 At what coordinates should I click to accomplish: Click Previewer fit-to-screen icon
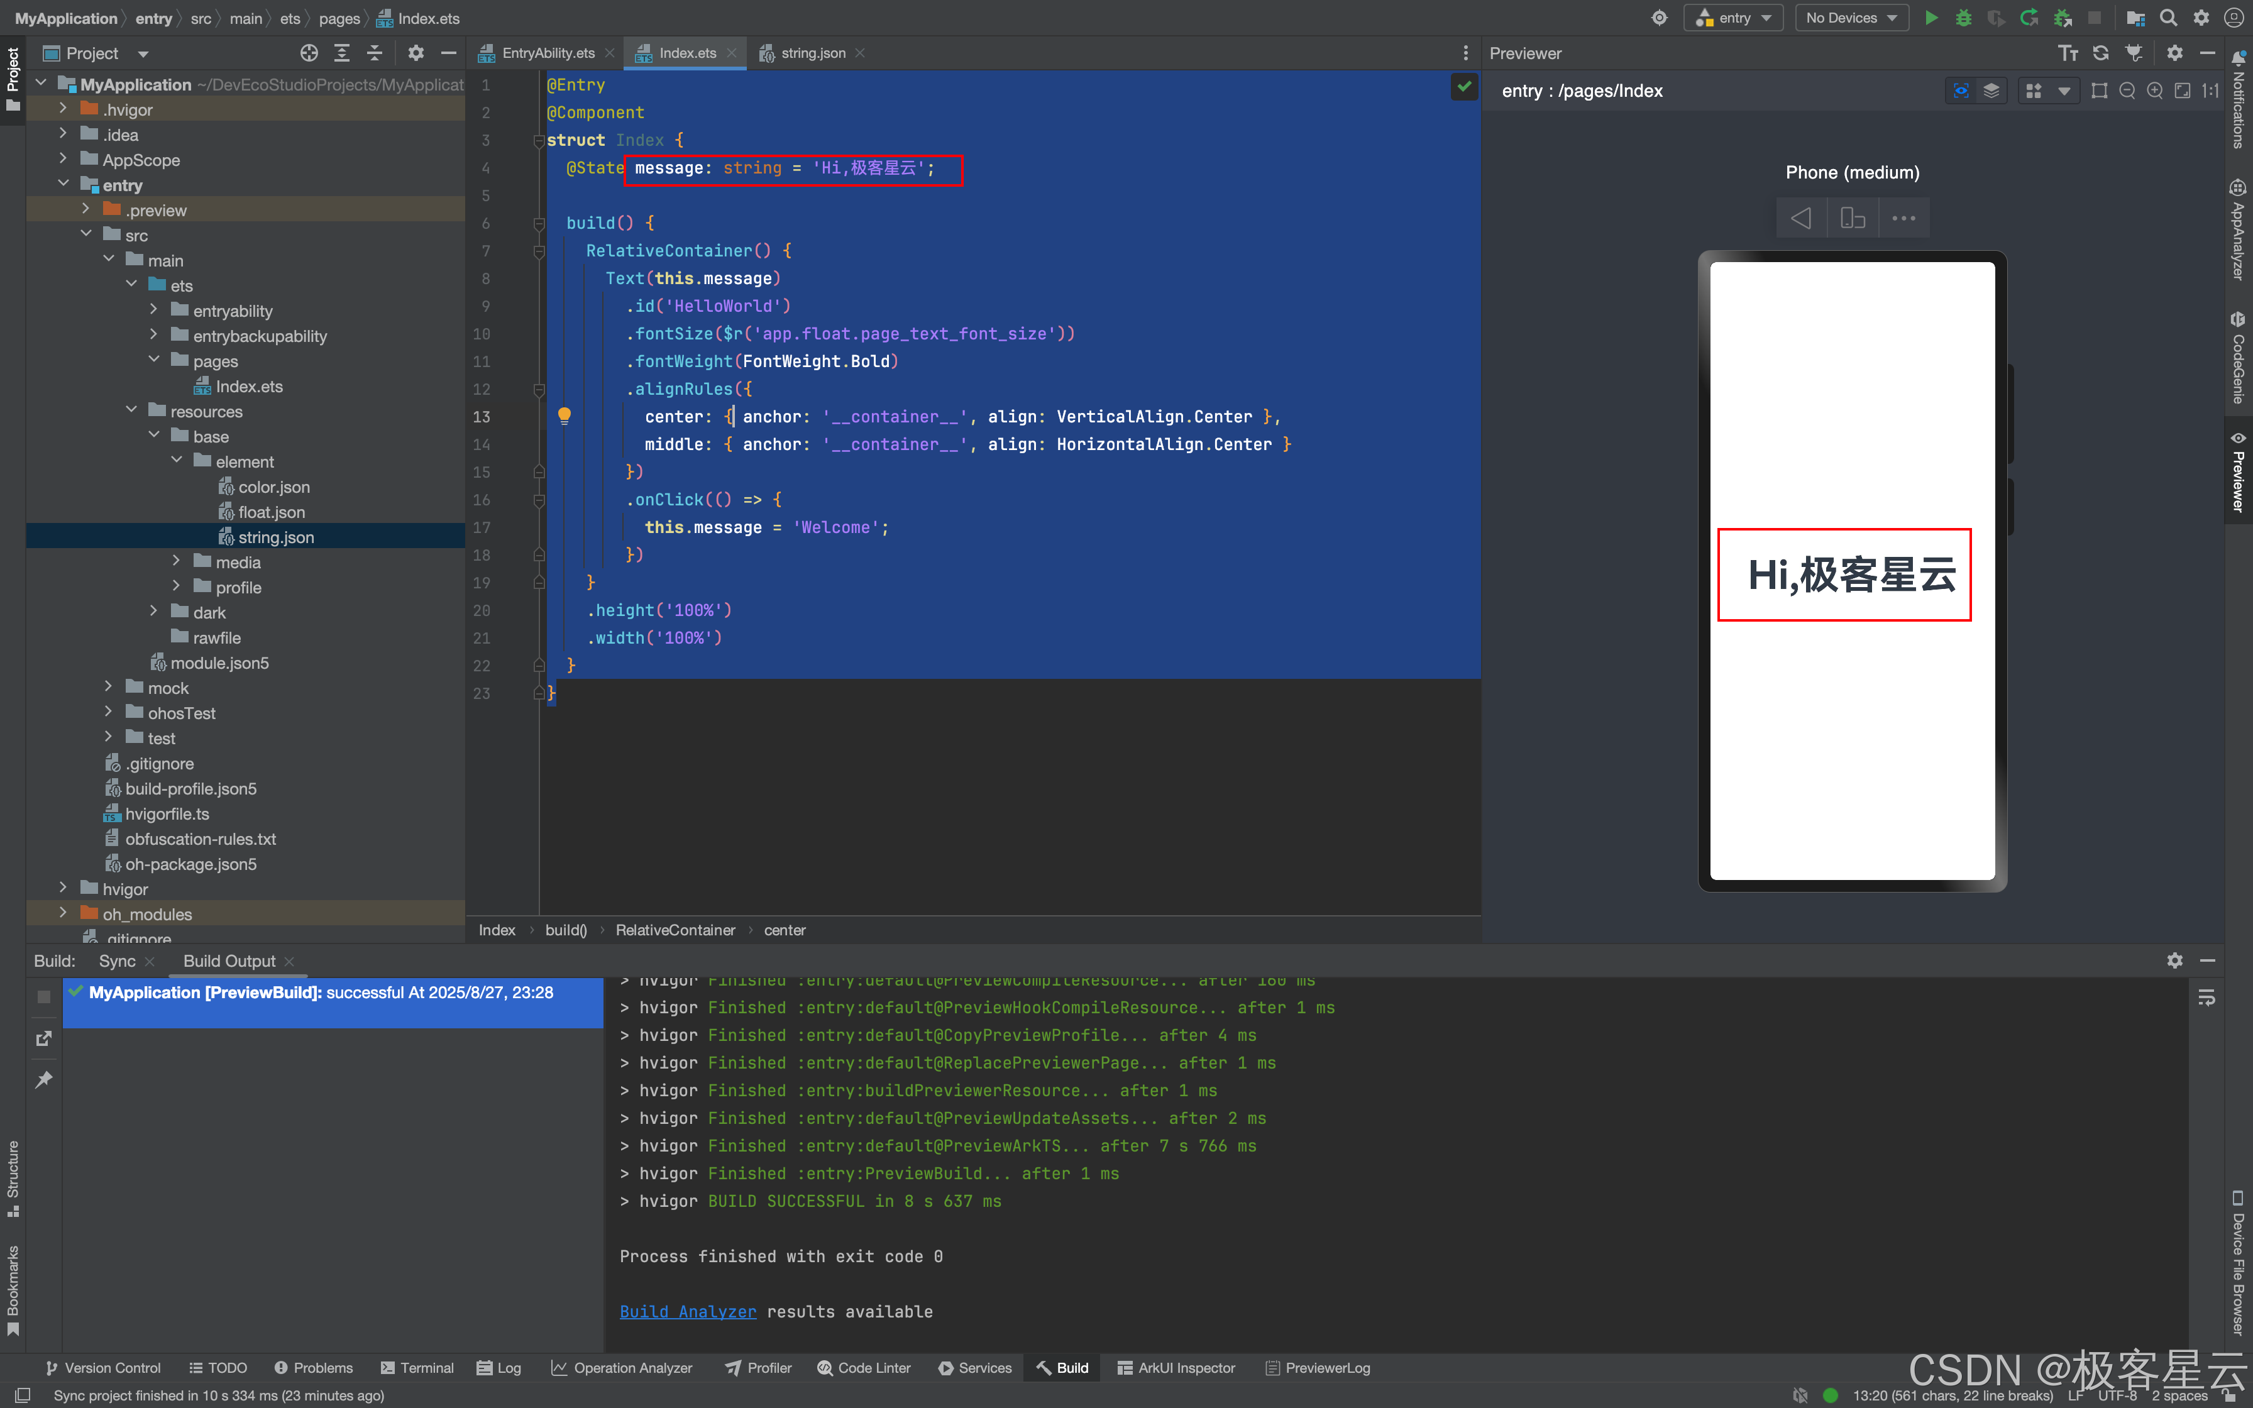pos(2182,91)
